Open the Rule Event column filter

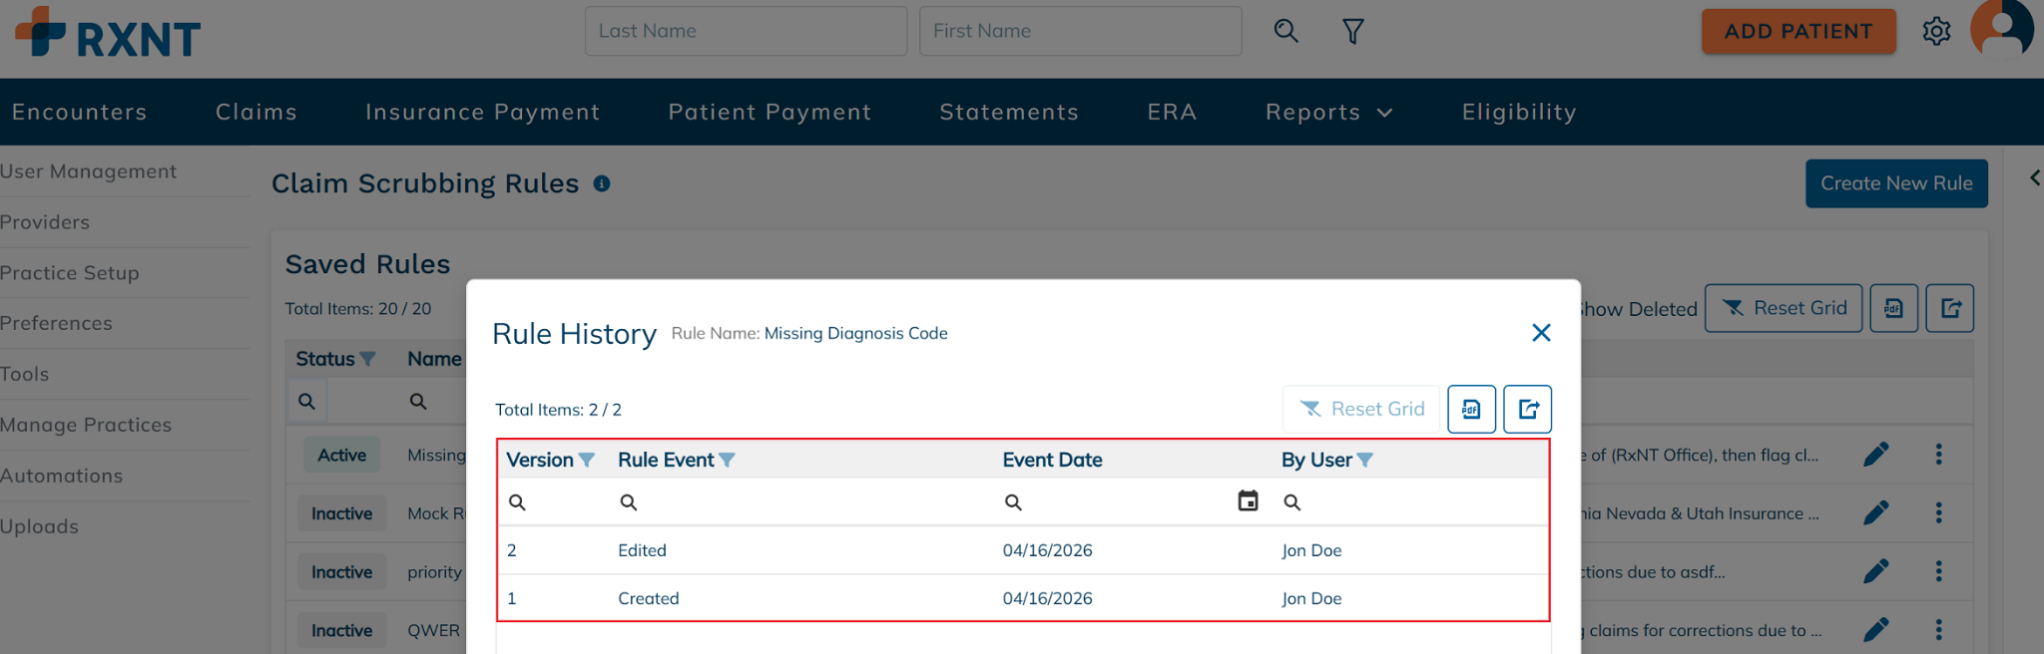(727, 460)
